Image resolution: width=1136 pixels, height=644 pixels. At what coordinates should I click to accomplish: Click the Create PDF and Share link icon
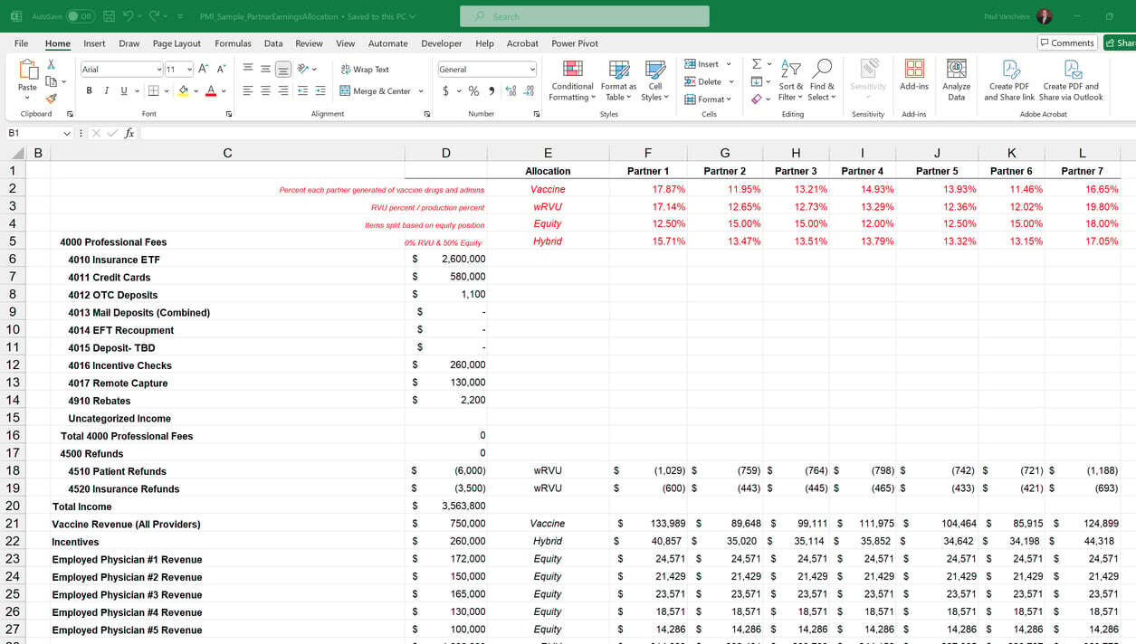point(1009,80)
